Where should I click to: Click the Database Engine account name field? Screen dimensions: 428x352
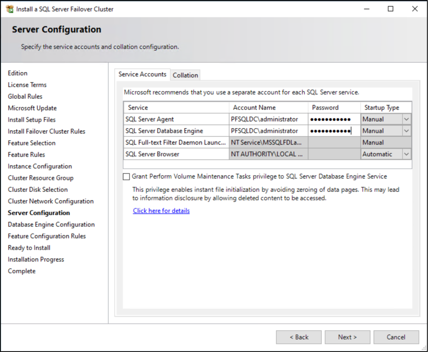[268, 131]
